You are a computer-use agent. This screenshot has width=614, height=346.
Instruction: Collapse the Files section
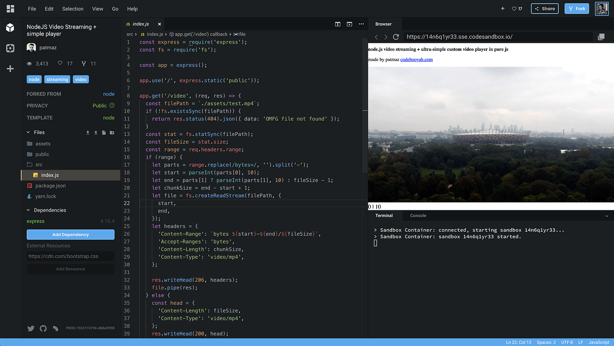coord(28,132)
